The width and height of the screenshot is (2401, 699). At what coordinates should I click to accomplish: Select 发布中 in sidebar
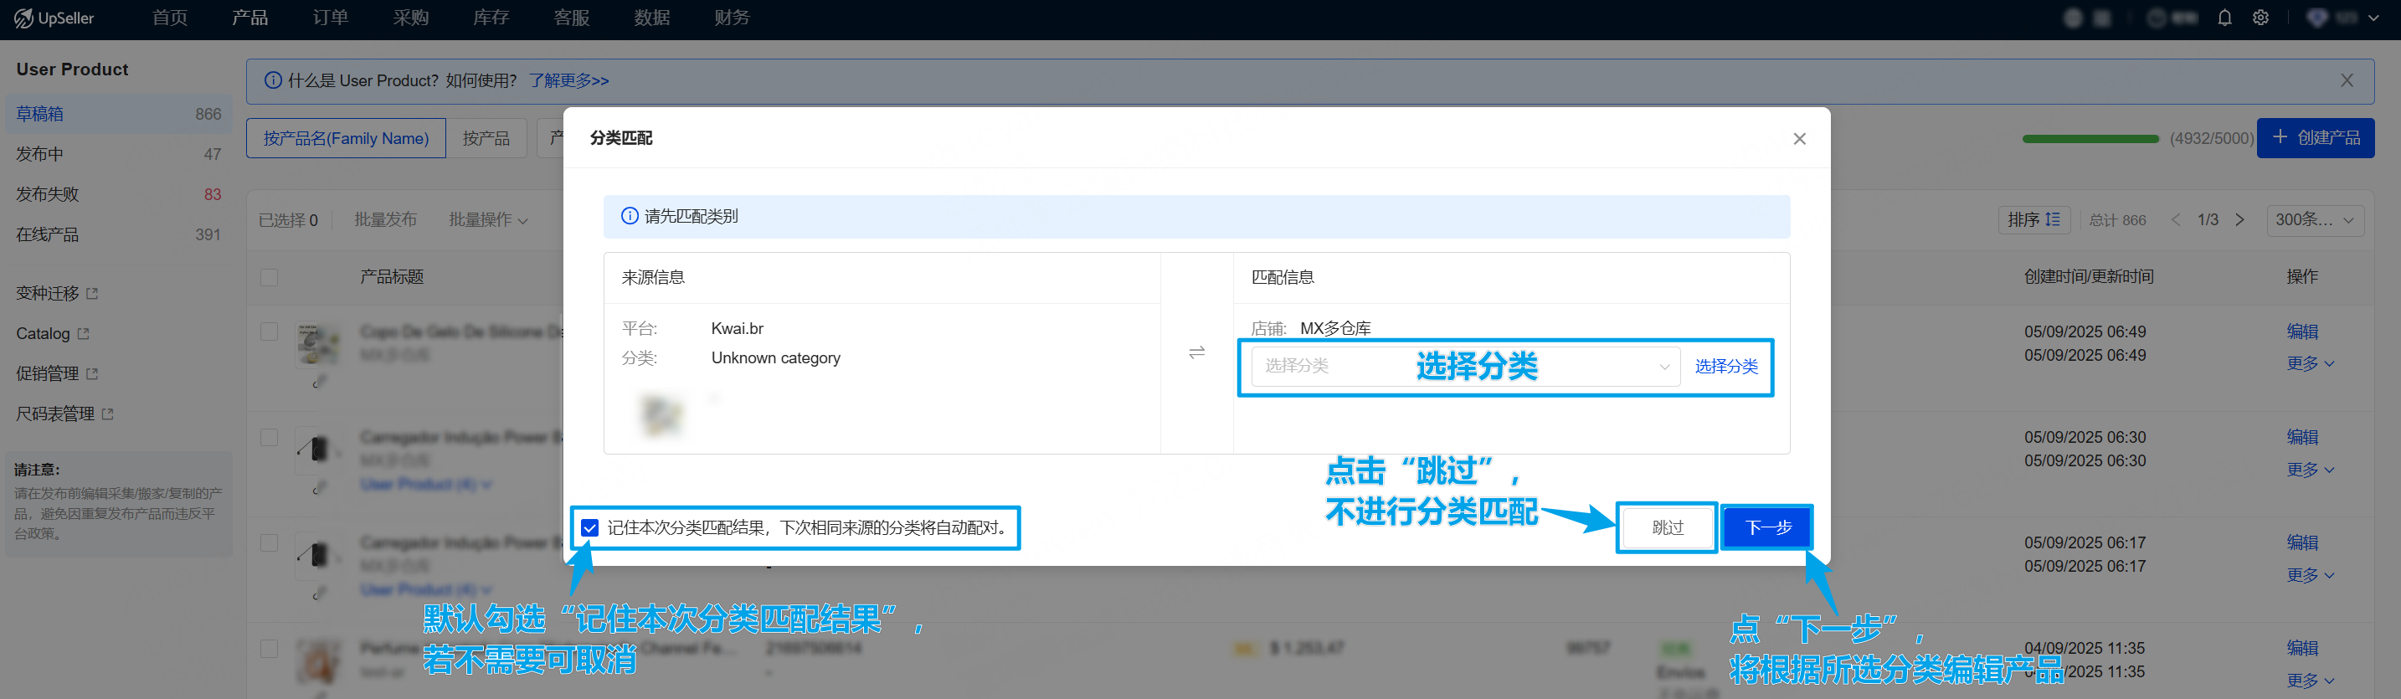coord(118,154)
